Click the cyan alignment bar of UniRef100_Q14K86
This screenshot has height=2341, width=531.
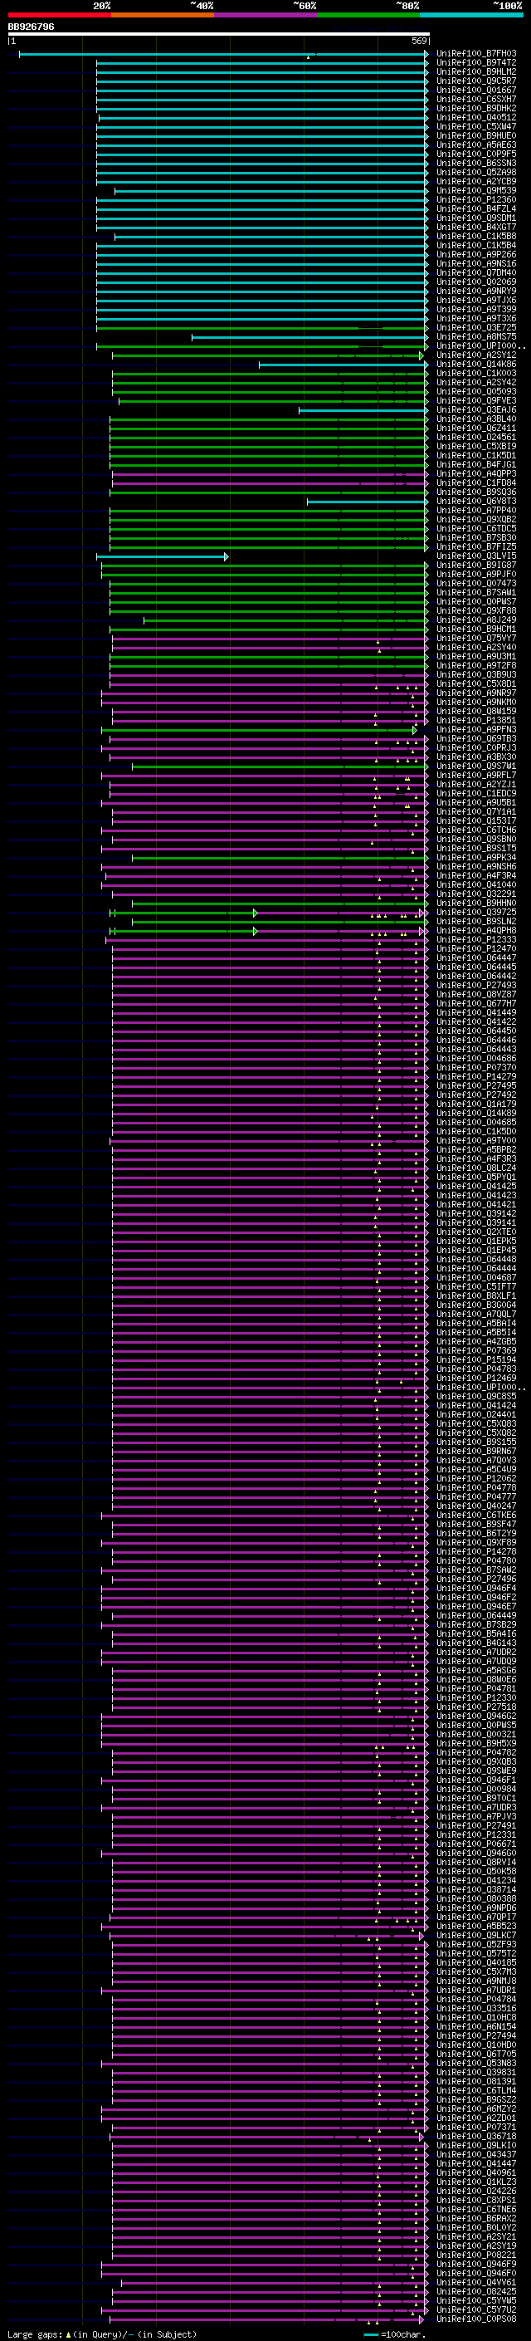pos(343,365)
